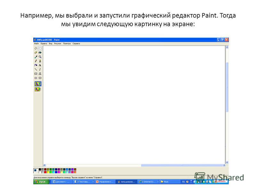Open the Файл menu

click(x=36, y=43)
